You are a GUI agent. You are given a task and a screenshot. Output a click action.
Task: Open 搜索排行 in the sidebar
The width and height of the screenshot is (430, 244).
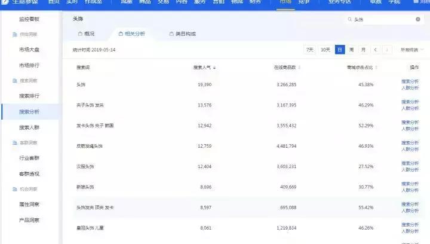tap(29, 96)
